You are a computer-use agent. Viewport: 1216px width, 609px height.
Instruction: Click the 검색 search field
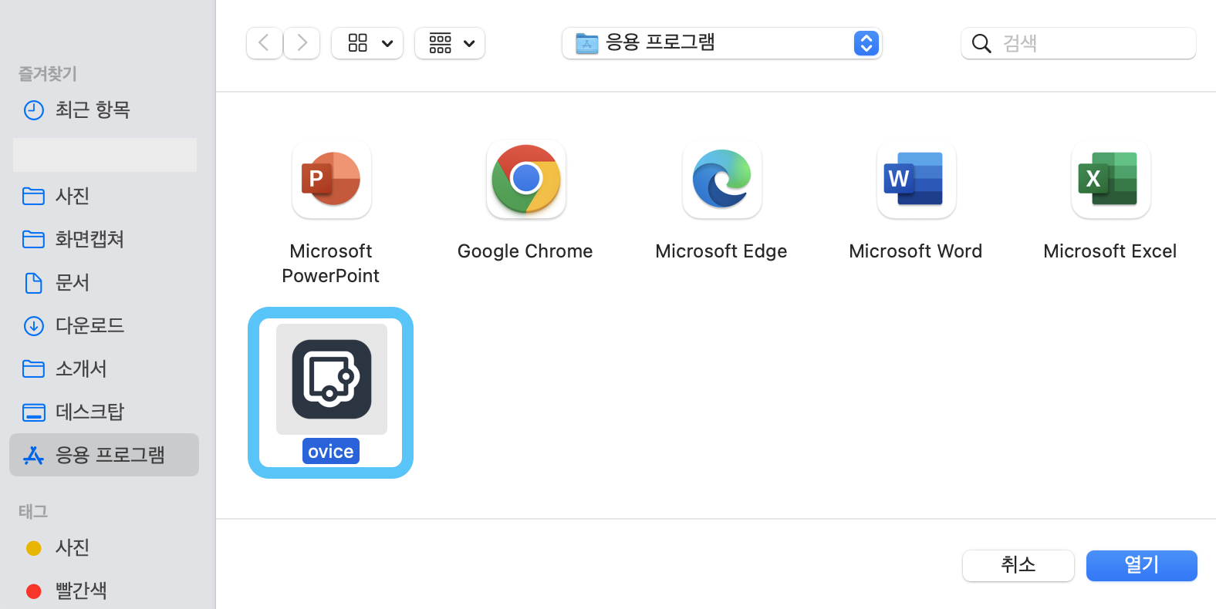(1079, 43)
